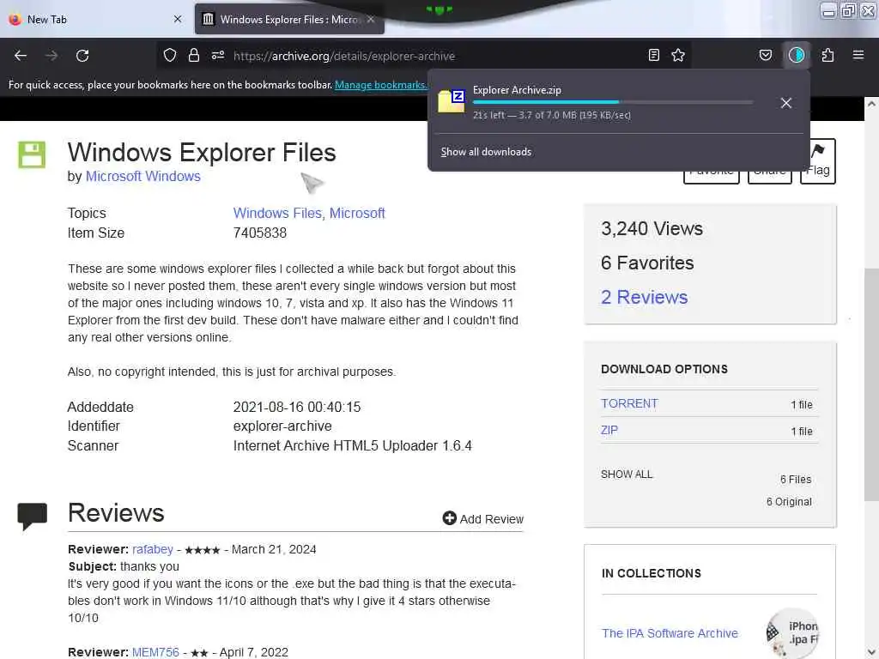
Task: Open the downloads progress toolbar button
Action: click(797, 55)
